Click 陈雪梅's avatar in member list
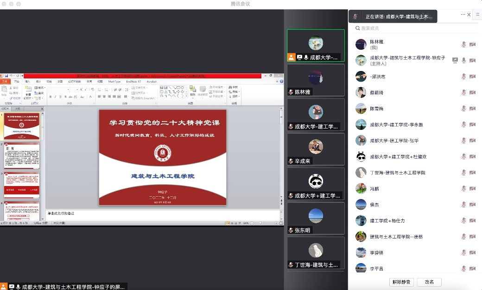The image size is (482, 290). 361,109
